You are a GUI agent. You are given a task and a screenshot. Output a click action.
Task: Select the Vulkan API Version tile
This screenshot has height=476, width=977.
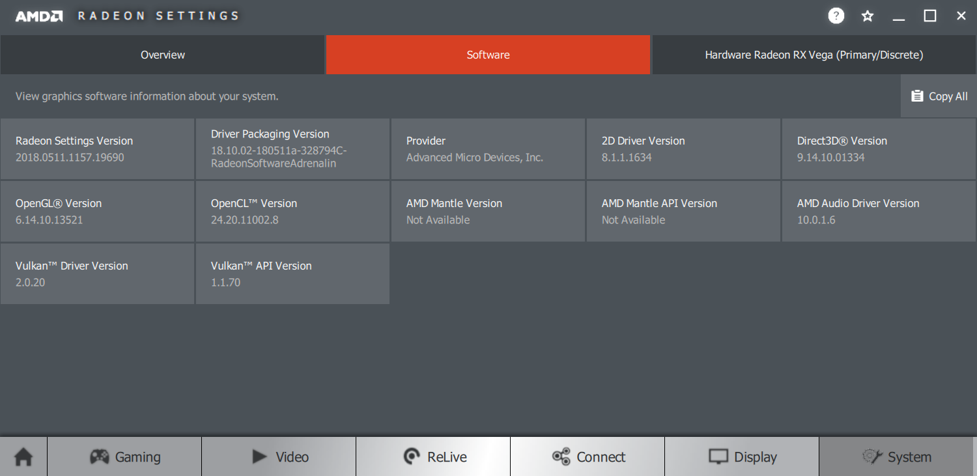(x=293, y=273)
